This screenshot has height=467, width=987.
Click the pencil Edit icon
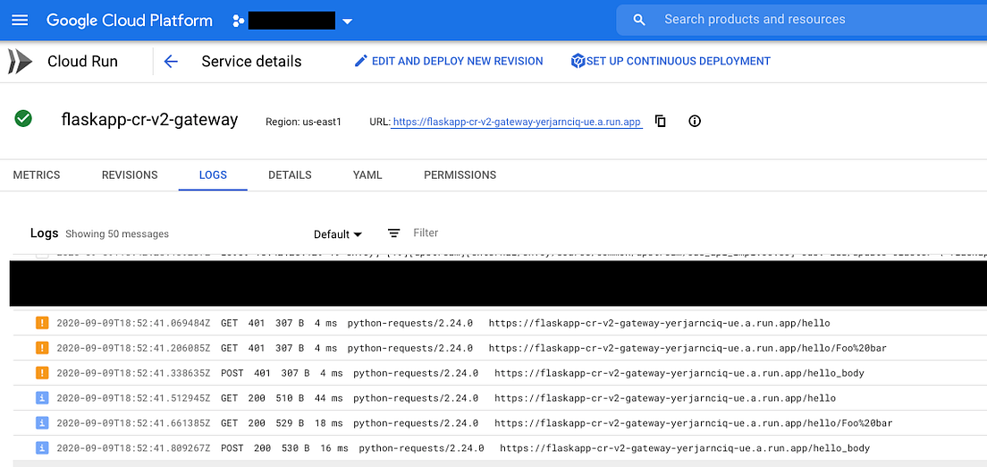(x=360, y=61)
